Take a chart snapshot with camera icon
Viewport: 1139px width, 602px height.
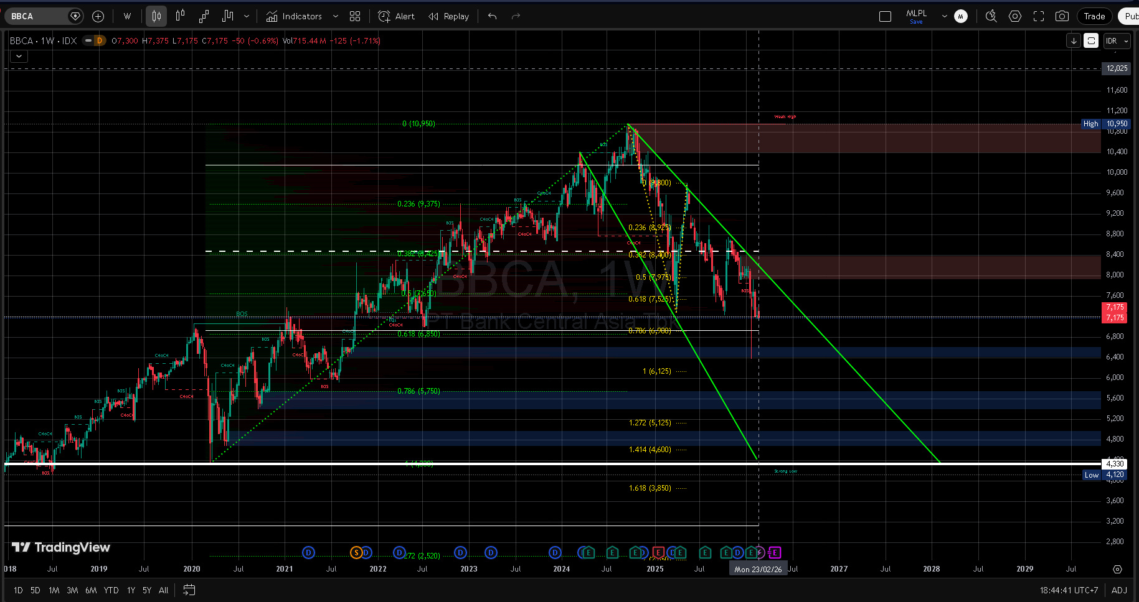click(x=1062, y=16)
